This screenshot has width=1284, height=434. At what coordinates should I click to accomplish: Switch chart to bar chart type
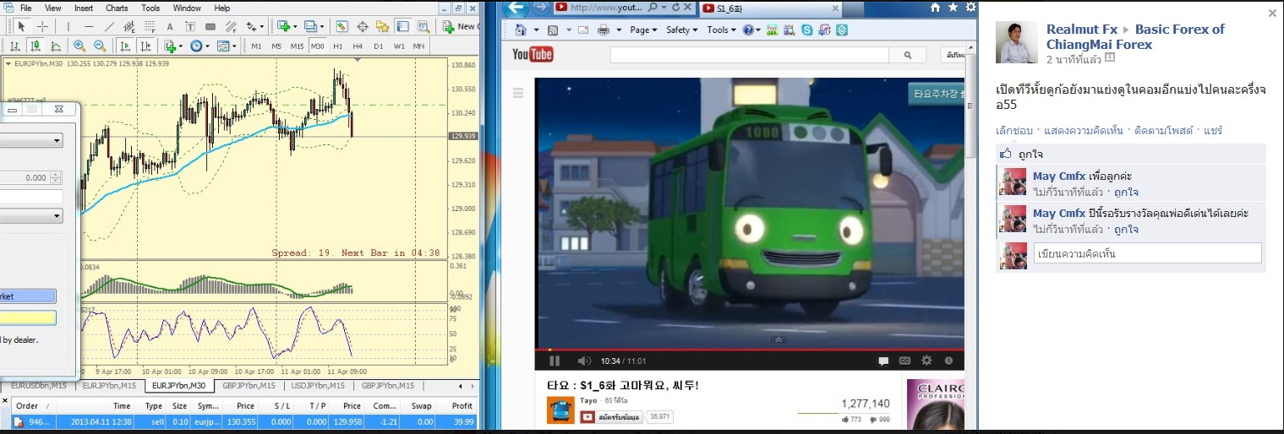click(15, 46)
